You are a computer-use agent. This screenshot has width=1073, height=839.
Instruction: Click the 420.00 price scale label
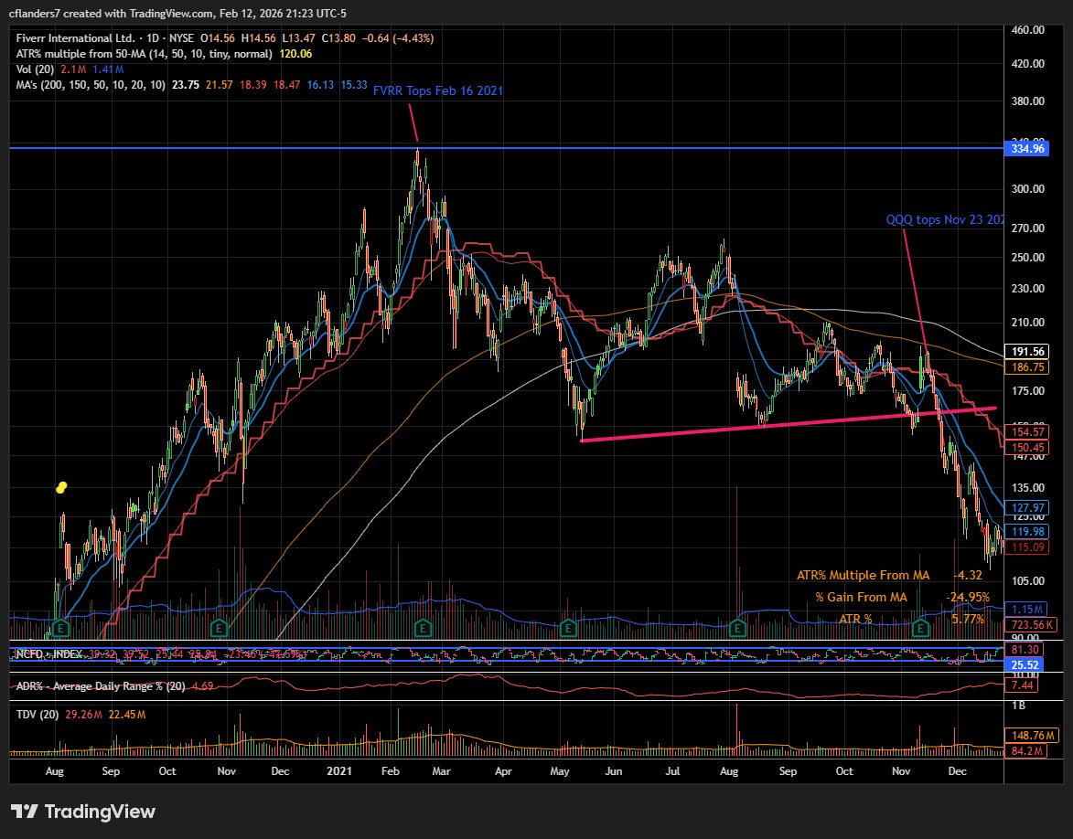click(1028, 64)
